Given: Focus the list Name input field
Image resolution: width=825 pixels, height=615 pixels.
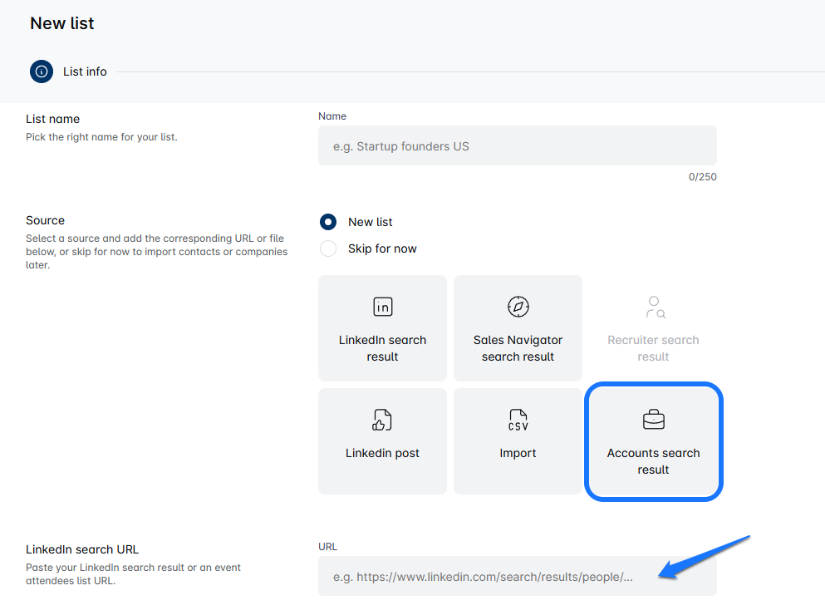Looking at the screenshot, I should (x=517, y=146).
